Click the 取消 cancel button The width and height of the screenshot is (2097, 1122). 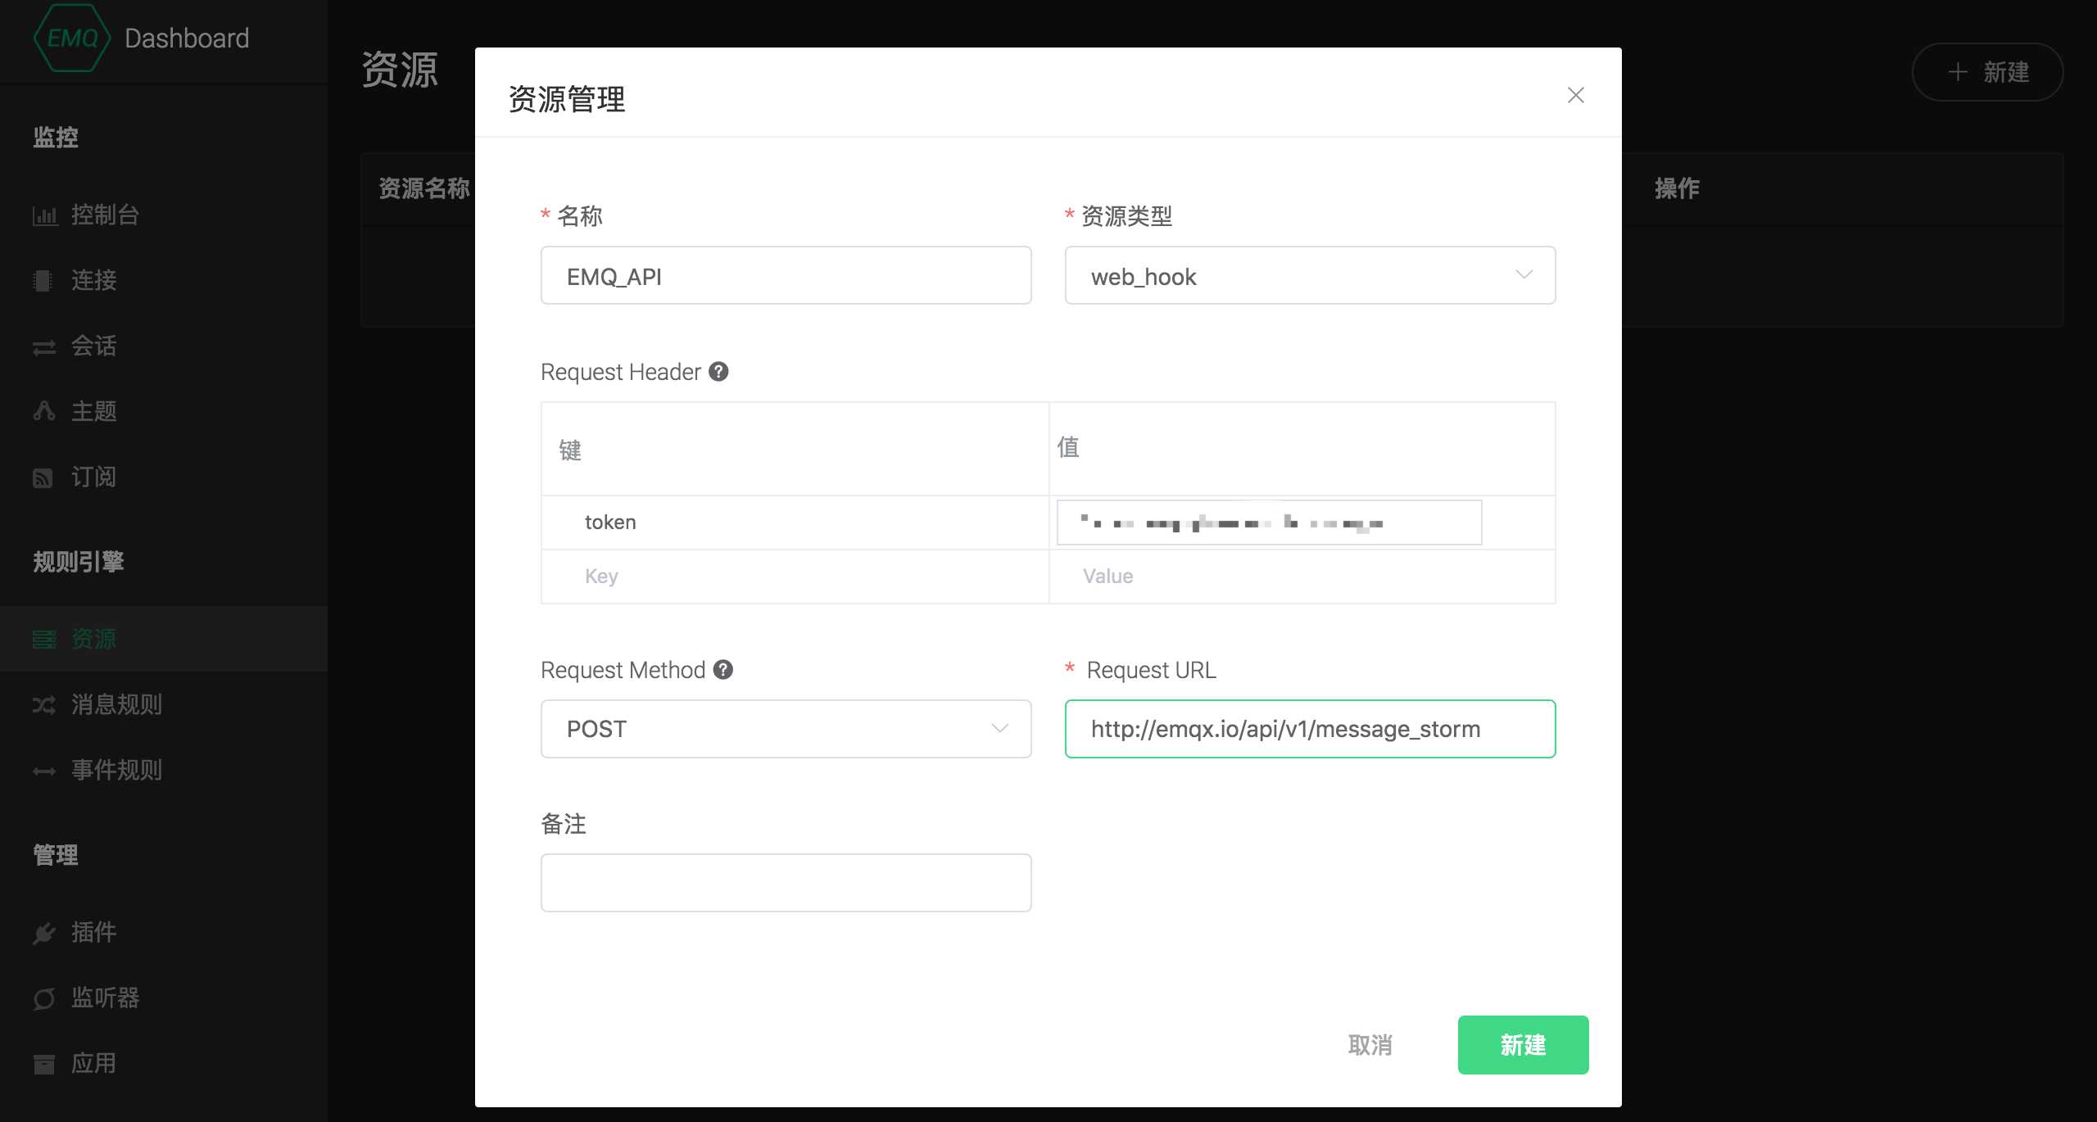pos(1370,1045)
